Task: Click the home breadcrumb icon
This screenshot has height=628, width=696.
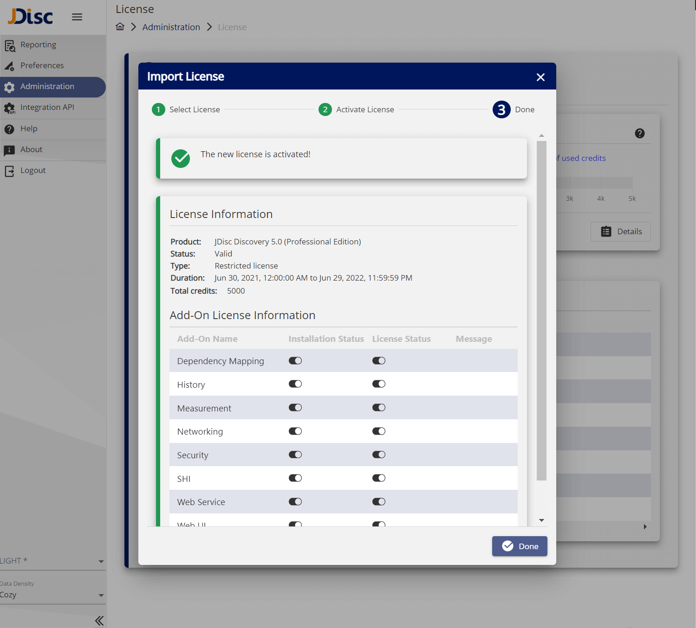Action: click(120, 27)
